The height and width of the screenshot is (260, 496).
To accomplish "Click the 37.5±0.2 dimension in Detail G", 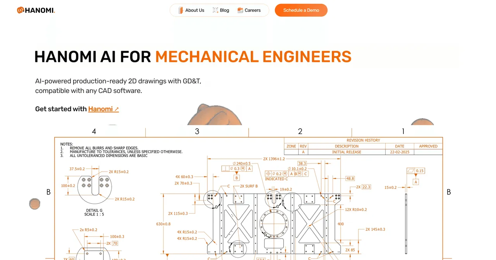I will [77, 169].
